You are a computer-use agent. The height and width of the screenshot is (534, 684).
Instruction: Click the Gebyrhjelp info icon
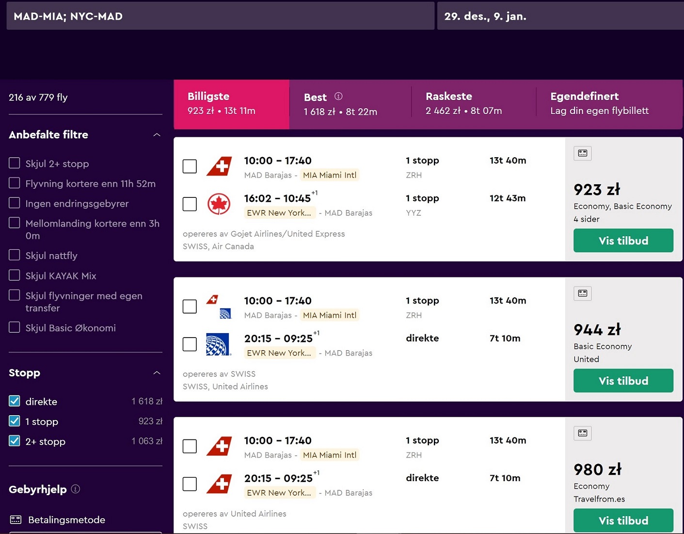coord(76,489)
